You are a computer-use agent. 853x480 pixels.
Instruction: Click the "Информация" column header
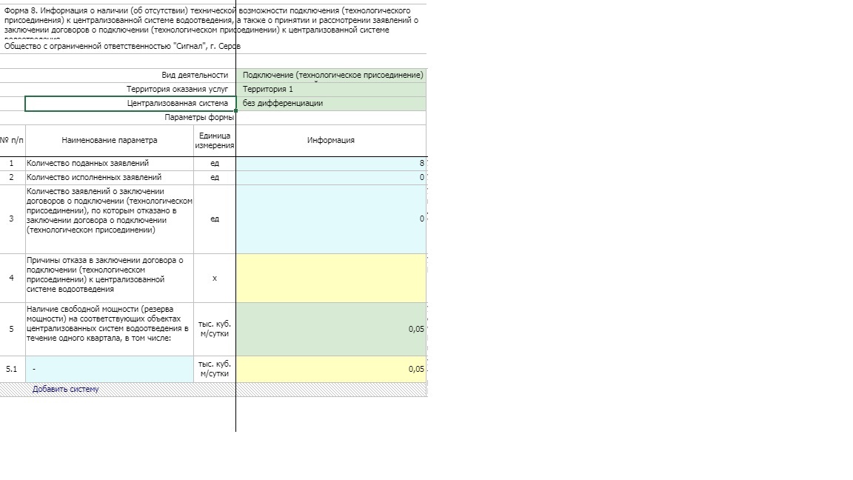pyautogui.click(x=331, y=141)
